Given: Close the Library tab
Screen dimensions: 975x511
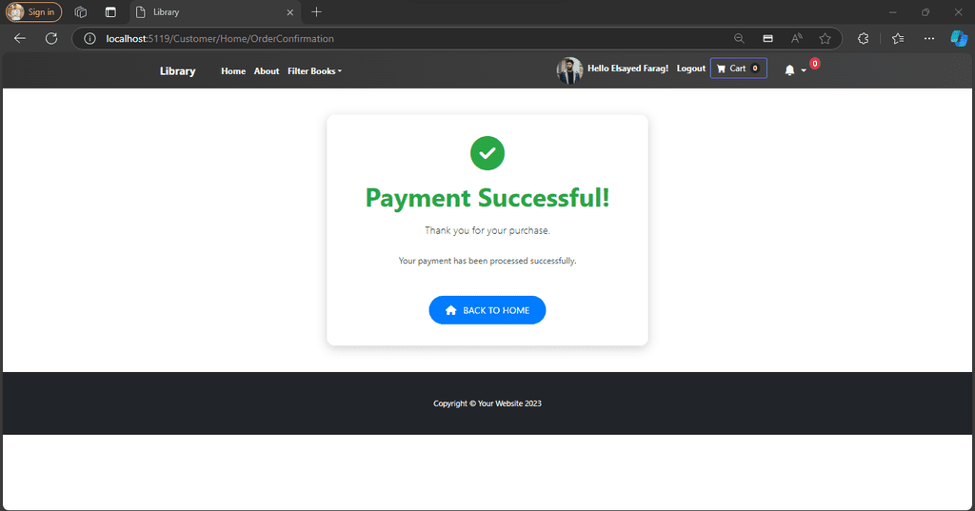Looking at the screenshot, I should coord(289,11).
